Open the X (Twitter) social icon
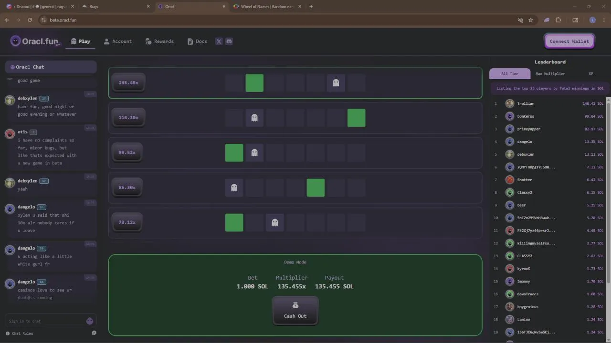The image size is (611, 343). [219, 41]
